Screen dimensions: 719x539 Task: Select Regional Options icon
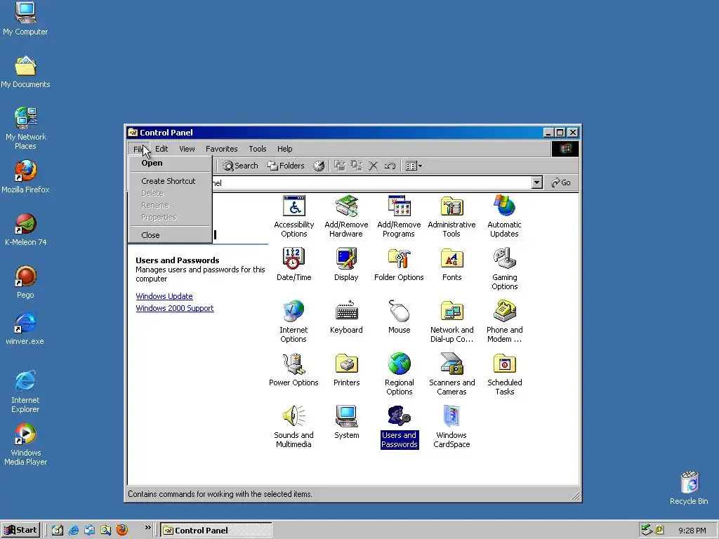point(399,375)
